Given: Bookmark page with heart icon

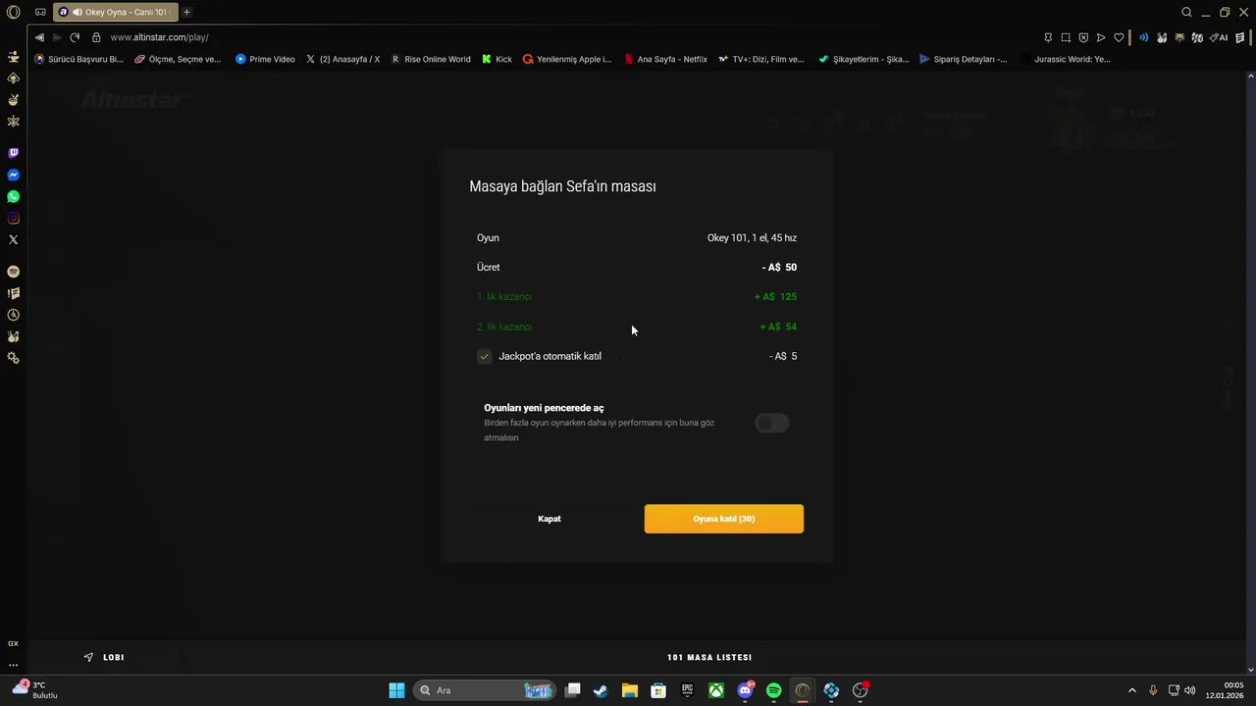Looking at the screenshot, I should tap(1119, 37).
